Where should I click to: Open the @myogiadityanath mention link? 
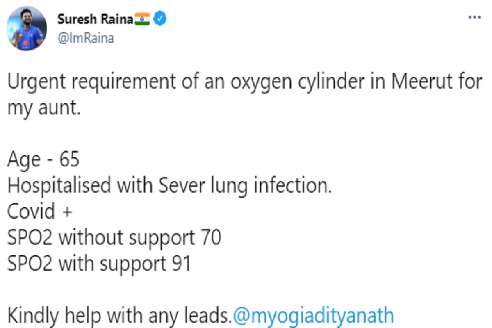(x=313, y=316)
